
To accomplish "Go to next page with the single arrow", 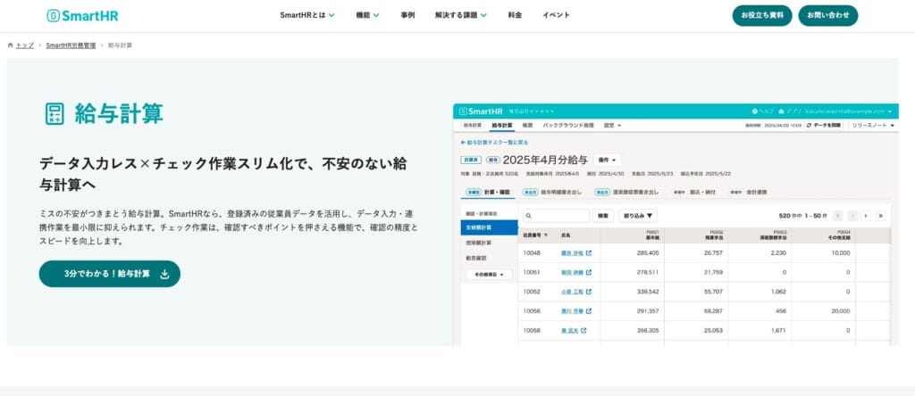I will pyautogui.click(x=866, y=216).
